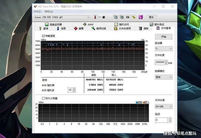Screen dimensions: 201x138
Task: Click the queue depth field showing 32
Action: pyautogui.click(x=70, y=90)
